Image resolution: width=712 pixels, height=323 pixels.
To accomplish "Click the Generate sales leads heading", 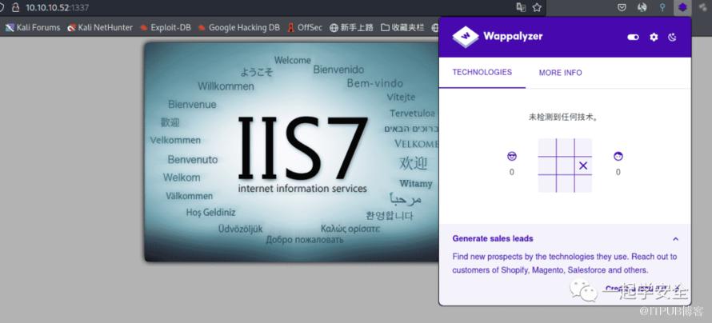I will [493, 238].
